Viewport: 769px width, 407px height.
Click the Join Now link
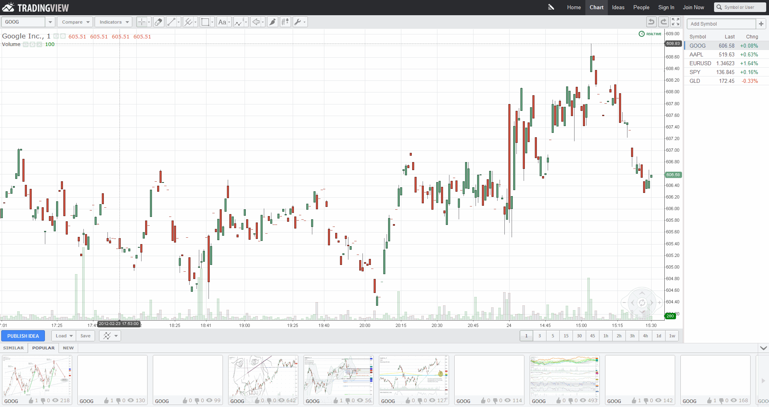click(693, 7)
